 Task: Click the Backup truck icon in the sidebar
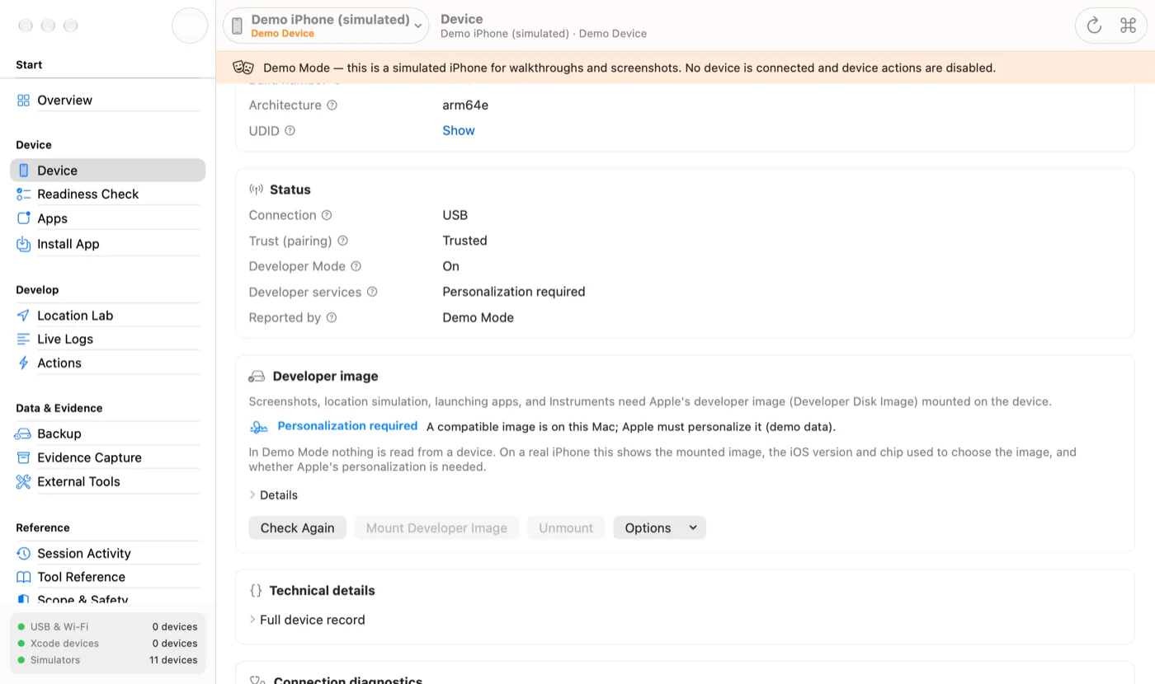point(23,433)
